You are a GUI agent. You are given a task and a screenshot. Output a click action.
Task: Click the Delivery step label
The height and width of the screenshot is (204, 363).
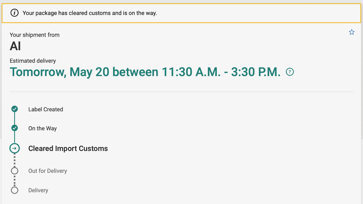(38, 190)
